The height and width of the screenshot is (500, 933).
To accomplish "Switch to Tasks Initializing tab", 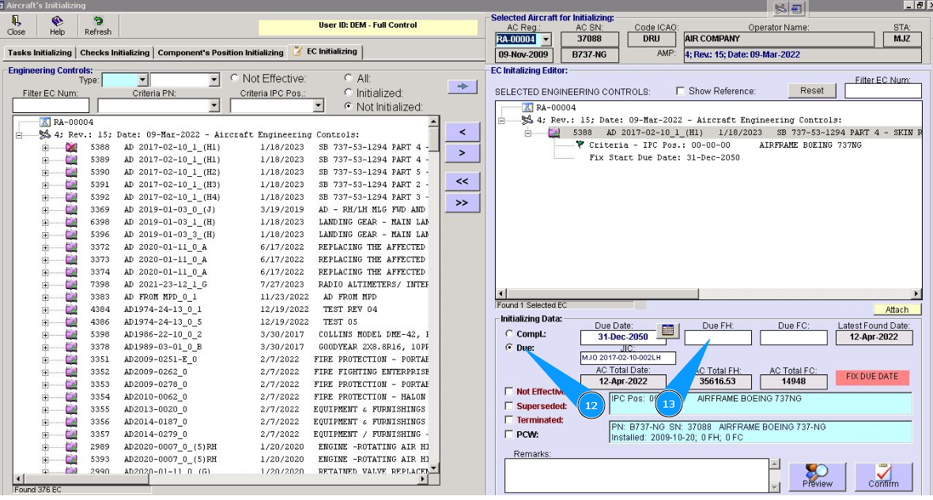I will tap(40, 53).
